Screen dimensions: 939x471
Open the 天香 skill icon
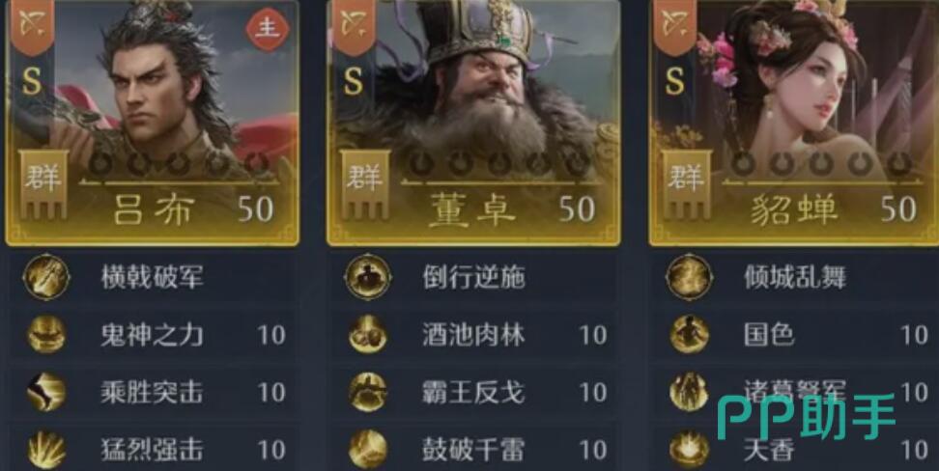pos(690,450)
